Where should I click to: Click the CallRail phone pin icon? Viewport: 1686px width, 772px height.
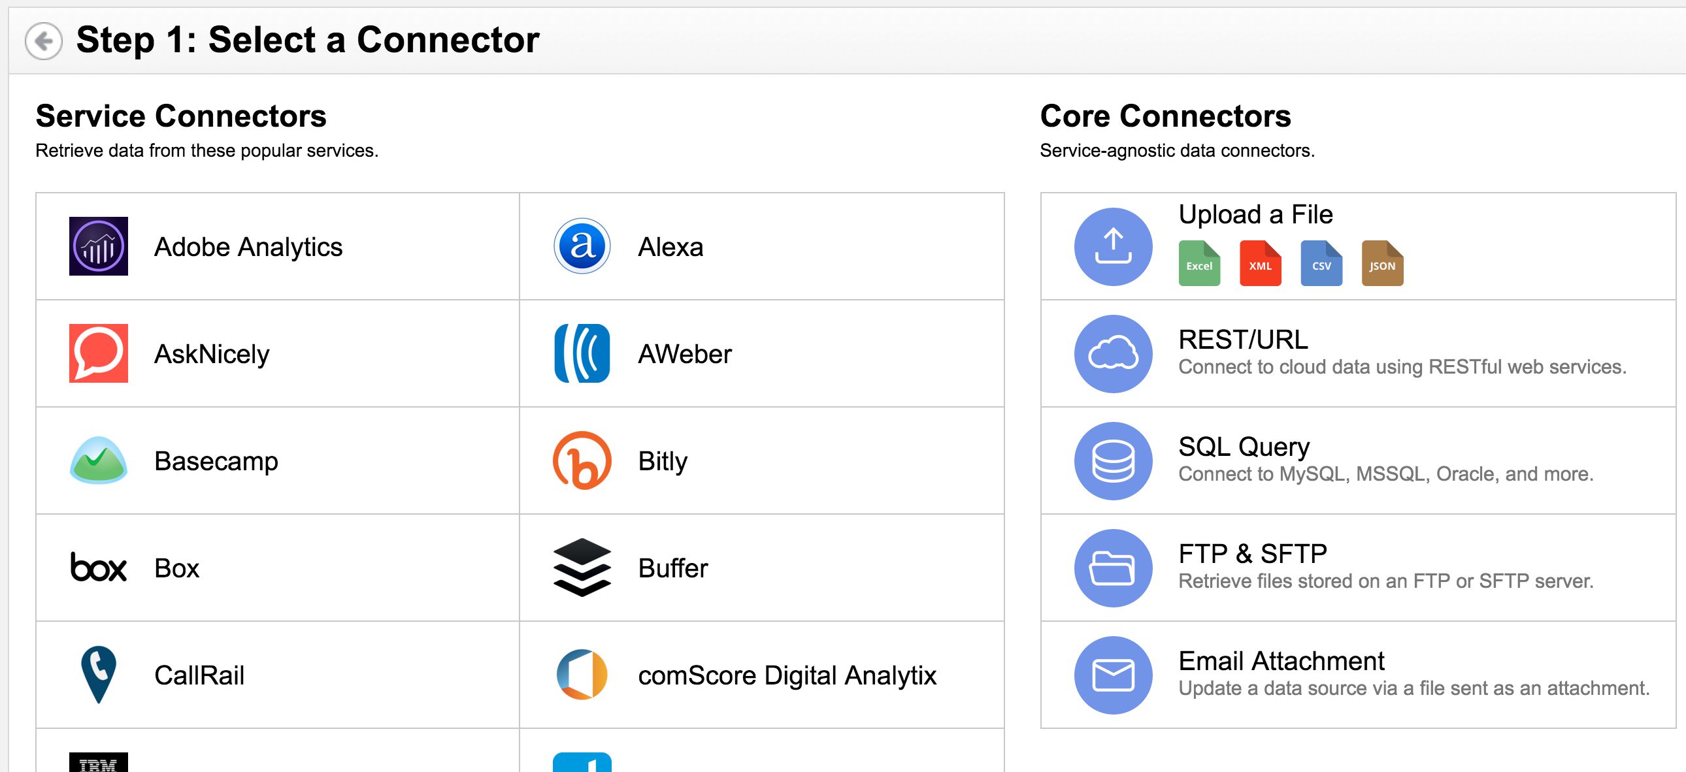[x=99, y=675]
